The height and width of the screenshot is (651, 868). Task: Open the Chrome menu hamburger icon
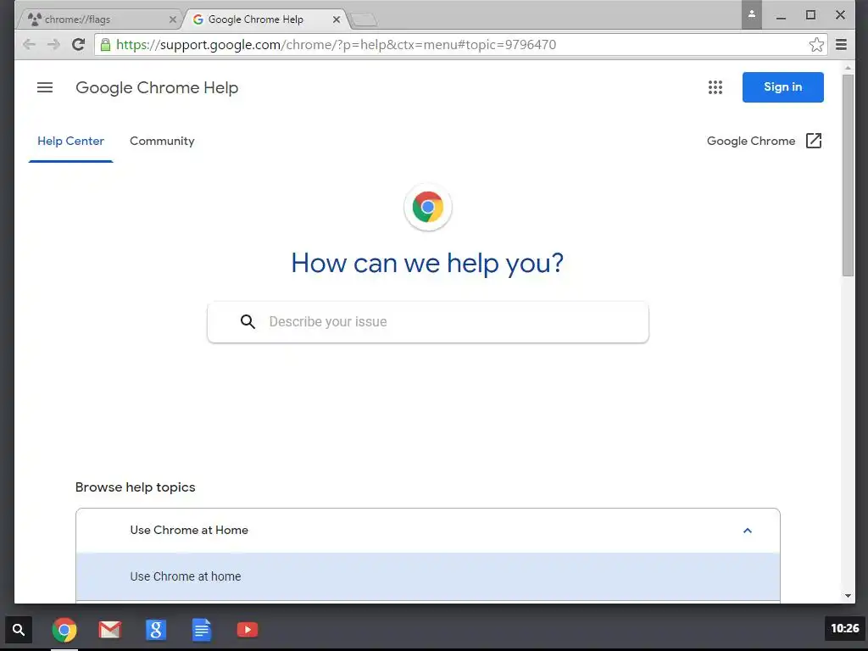pos(841,44)
